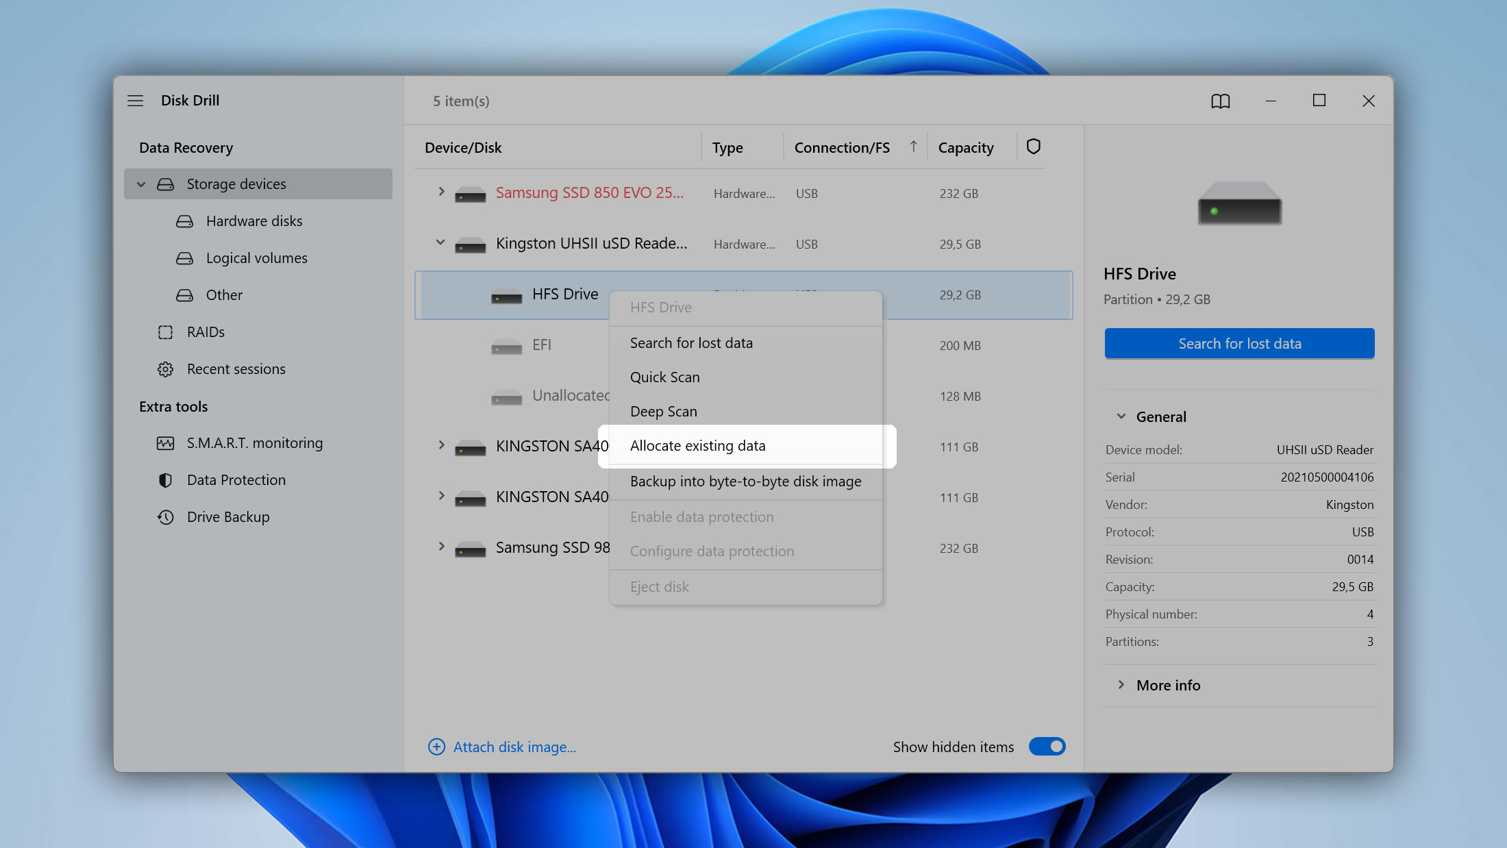The width and height of the screenshot is (1507, 848).
Task: Sort by the Capacity column header
Action: click(966, 148)
